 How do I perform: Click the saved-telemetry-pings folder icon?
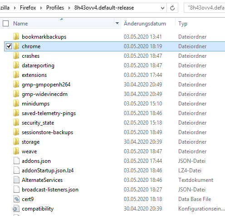(x=16, y=113)
